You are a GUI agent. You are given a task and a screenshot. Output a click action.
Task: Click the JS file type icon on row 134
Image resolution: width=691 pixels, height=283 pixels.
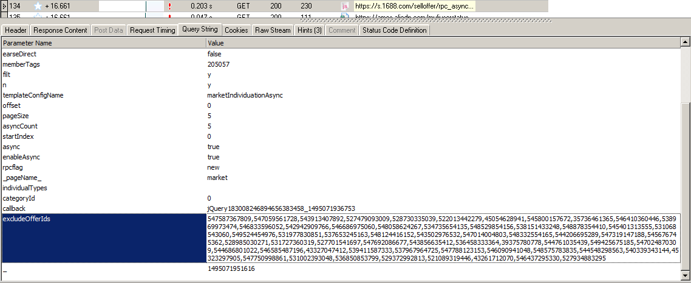346,5
